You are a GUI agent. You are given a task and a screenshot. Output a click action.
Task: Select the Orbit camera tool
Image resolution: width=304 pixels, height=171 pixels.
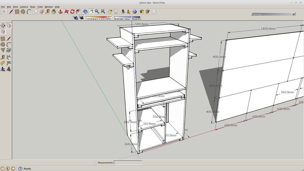click(x=85, y=11)
